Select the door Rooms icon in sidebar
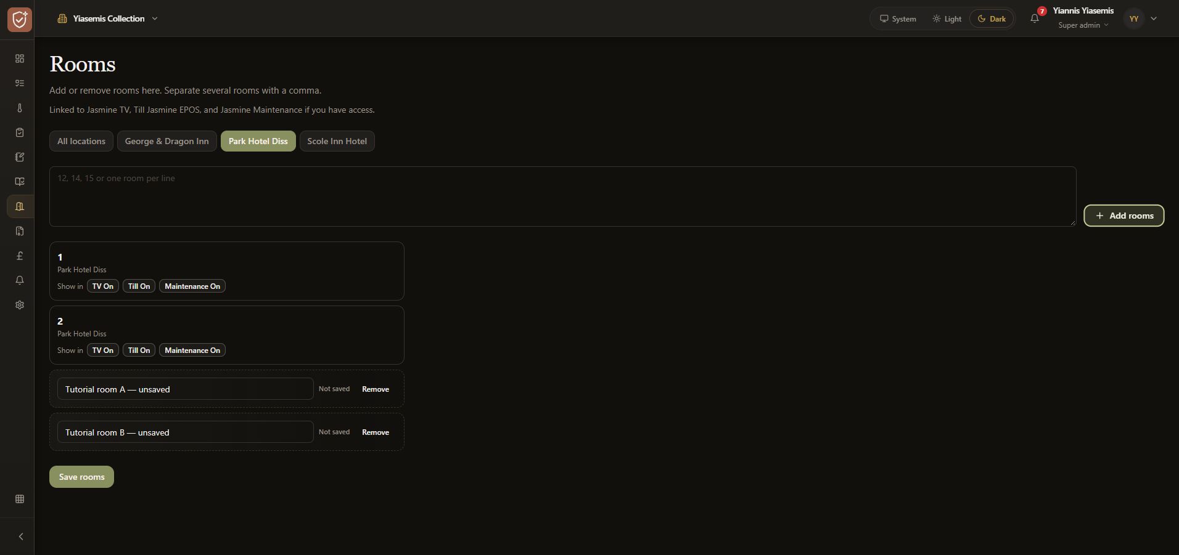Viewport: 1179px width, 555px height. pos(20,206)
